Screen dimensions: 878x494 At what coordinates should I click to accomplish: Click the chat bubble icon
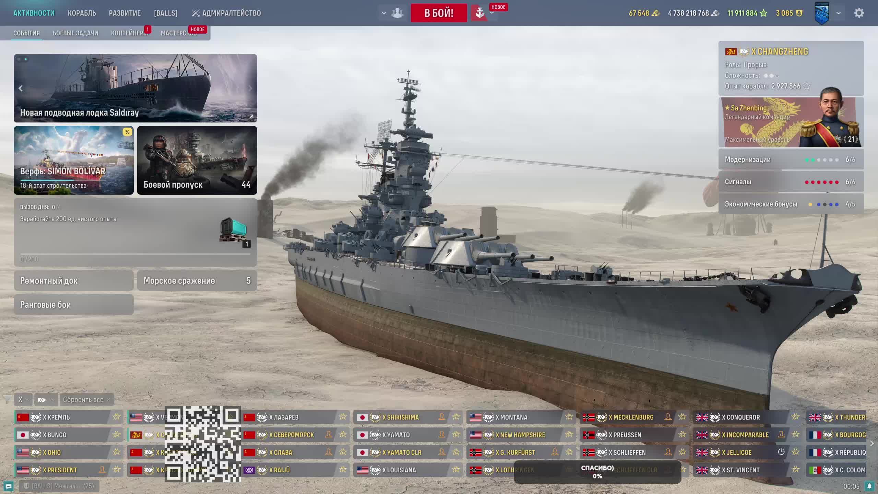pos(9,486)
